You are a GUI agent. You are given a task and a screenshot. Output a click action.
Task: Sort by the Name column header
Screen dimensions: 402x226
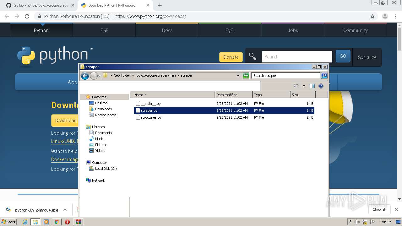172,95
